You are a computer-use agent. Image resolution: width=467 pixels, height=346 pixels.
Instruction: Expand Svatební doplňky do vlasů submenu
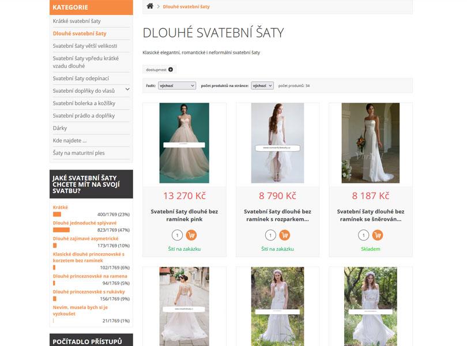pos(127,89)
